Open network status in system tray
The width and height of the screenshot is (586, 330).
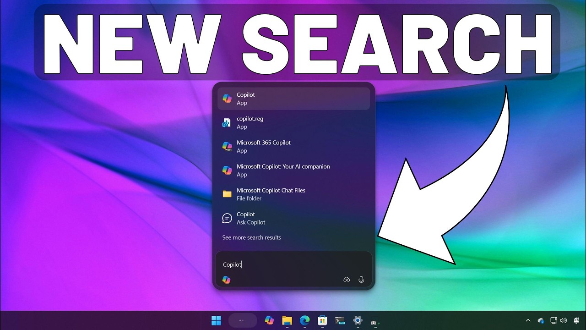[x=553, y=320]
